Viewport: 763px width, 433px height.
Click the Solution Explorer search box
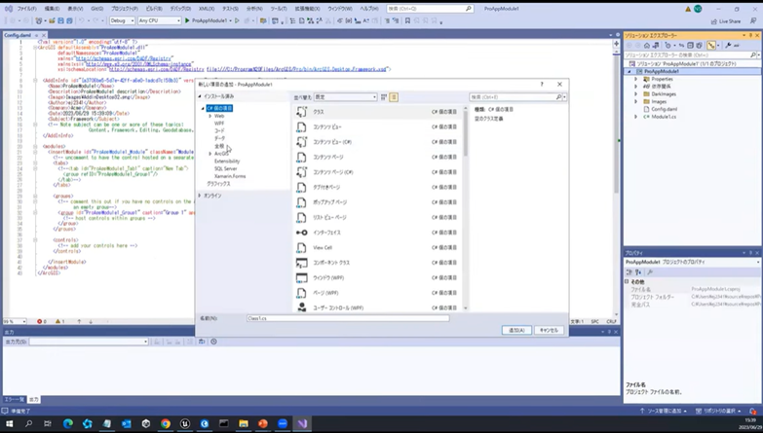coord(687,54)
